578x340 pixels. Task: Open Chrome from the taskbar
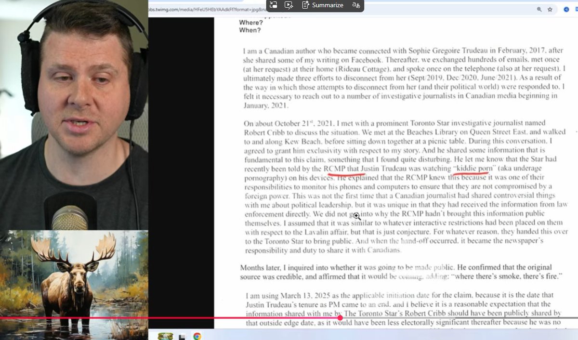(197, 336)
